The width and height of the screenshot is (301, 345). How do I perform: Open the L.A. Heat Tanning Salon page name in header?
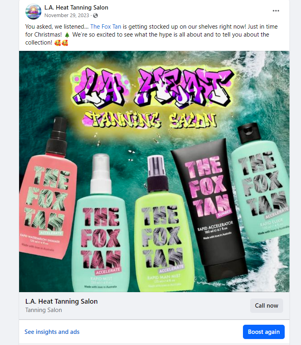coord(76,8)
